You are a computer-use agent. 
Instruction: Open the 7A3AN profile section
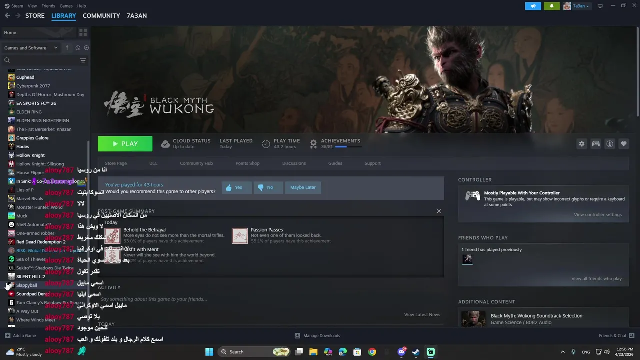137,16
